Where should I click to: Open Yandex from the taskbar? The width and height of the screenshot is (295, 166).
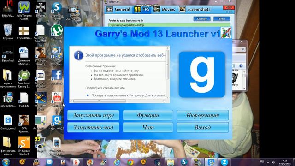tap(76, 162)
